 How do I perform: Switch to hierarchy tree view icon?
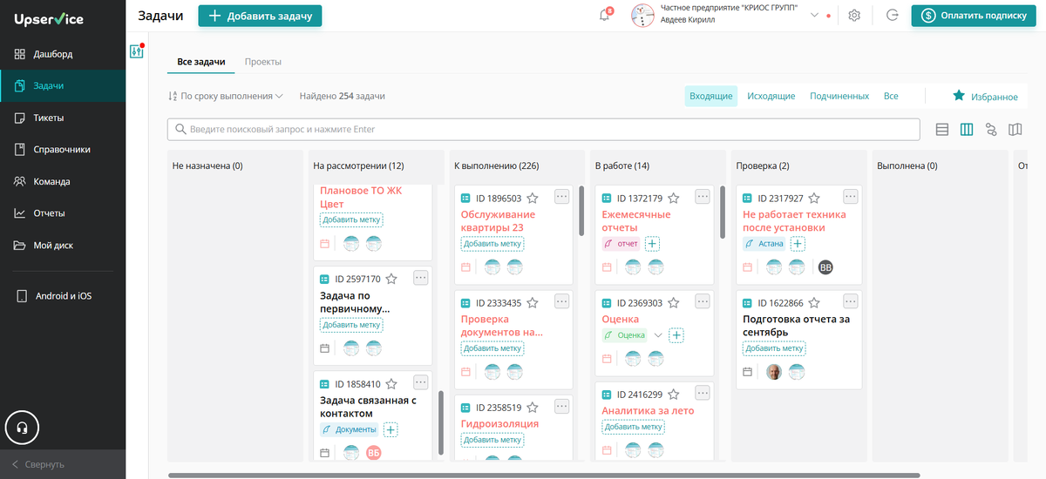click(x=991, y=129)
